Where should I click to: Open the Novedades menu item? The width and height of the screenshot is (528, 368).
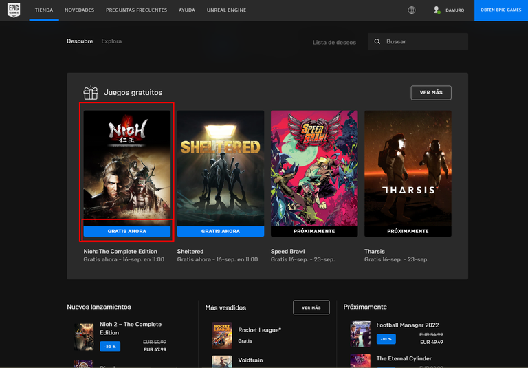coord(79,10)
